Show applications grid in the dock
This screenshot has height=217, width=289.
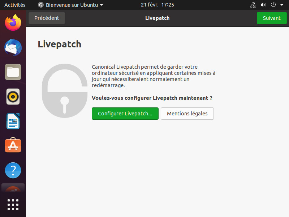coord(13,204)
